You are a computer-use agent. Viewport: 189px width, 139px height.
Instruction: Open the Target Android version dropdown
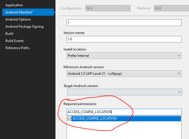click(x=125, y=92)
